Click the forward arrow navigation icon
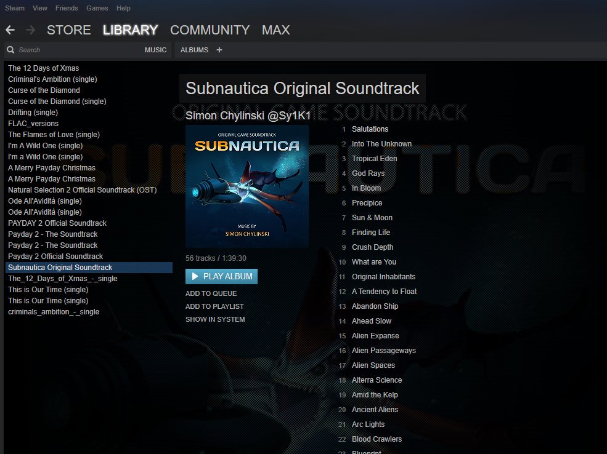Screen dimensions: 607x454 [x=31, y=30]
